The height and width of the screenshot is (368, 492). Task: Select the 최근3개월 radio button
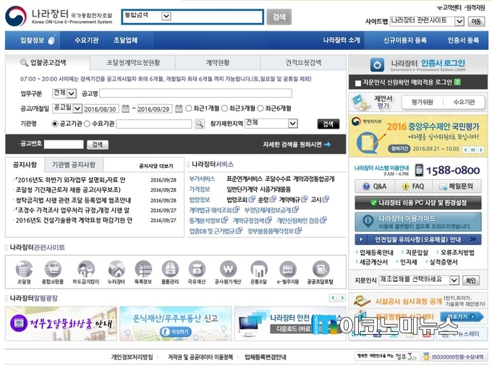(225, 108)
